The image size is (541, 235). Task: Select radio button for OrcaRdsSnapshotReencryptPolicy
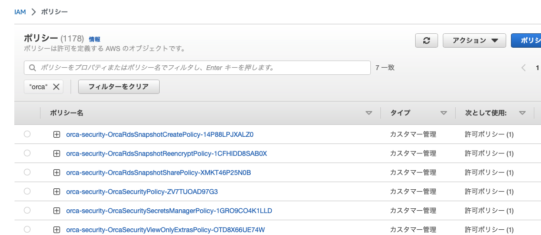pyautogui.click(x=27, y=153)
